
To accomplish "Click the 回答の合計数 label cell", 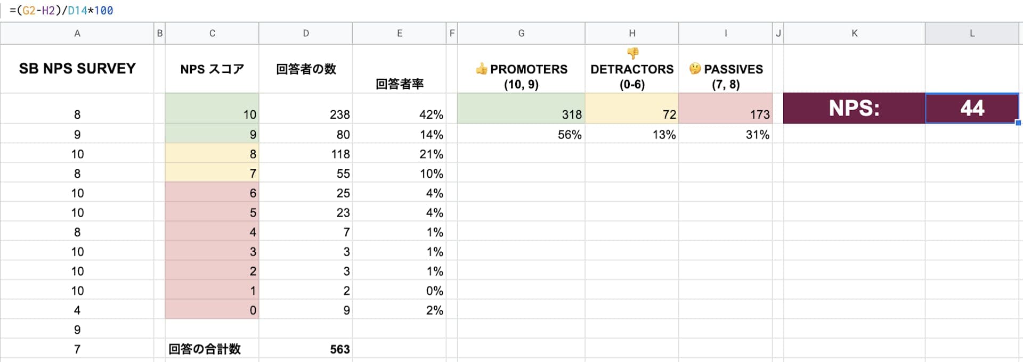I will coord(212,349).
